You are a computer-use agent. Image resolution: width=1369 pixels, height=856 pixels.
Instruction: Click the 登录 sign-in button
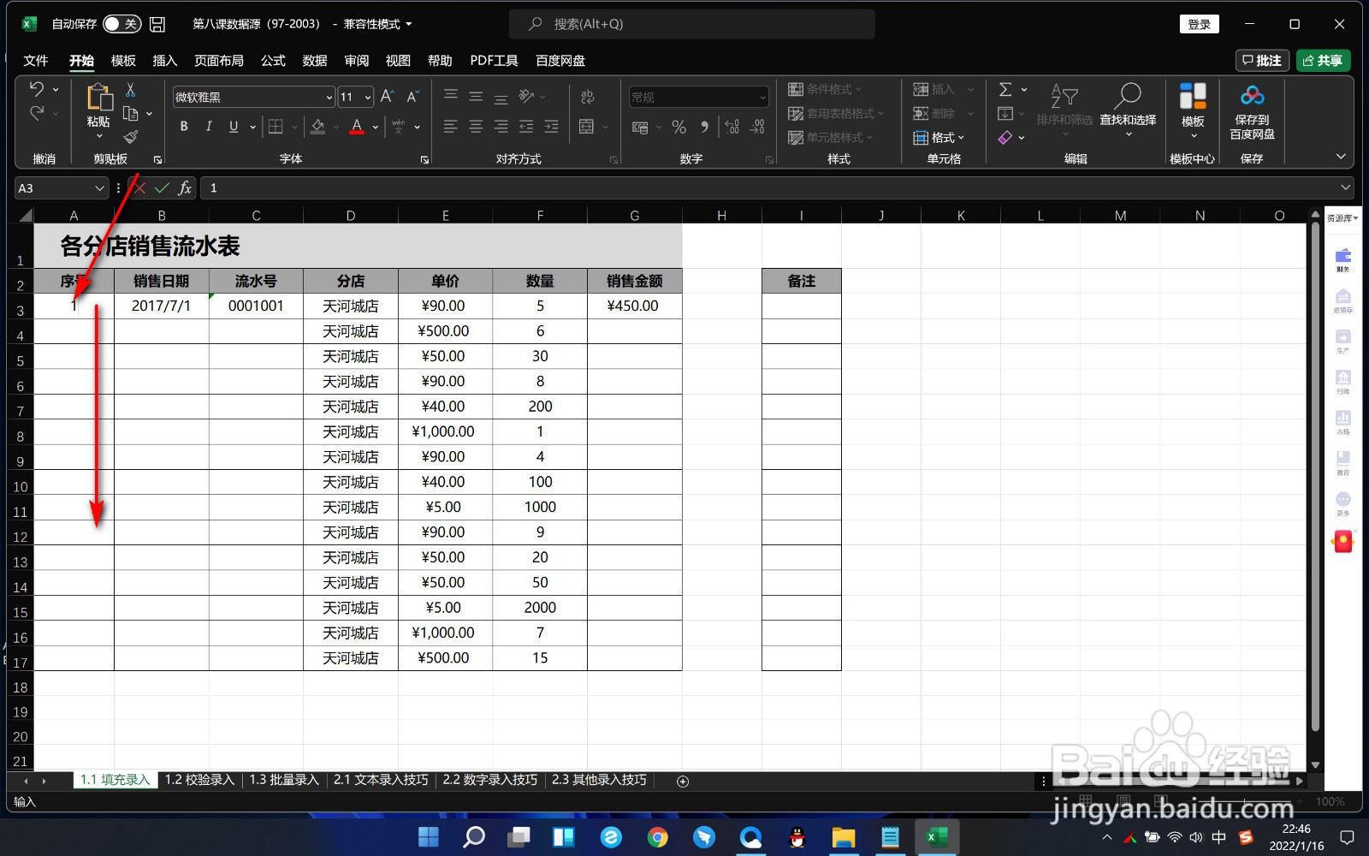1200,24
